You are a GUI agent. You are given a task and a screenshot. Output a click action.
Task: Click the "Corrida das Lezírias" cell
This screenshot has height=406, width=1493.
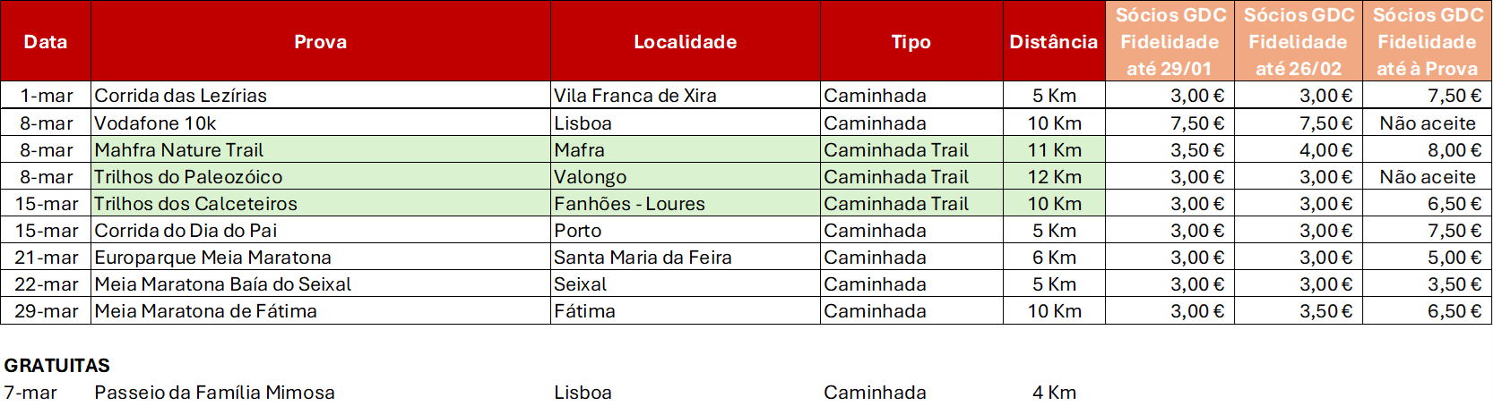click(181, 96)
